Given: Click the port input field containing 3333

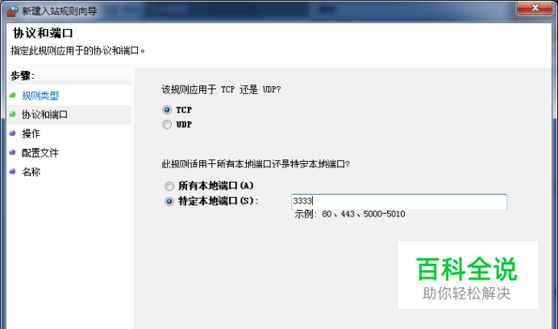Looking at the screenshot, I should [399, 201].
